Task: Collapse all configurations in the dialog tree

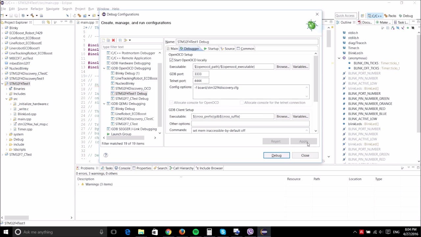Action: pos(120,40)
